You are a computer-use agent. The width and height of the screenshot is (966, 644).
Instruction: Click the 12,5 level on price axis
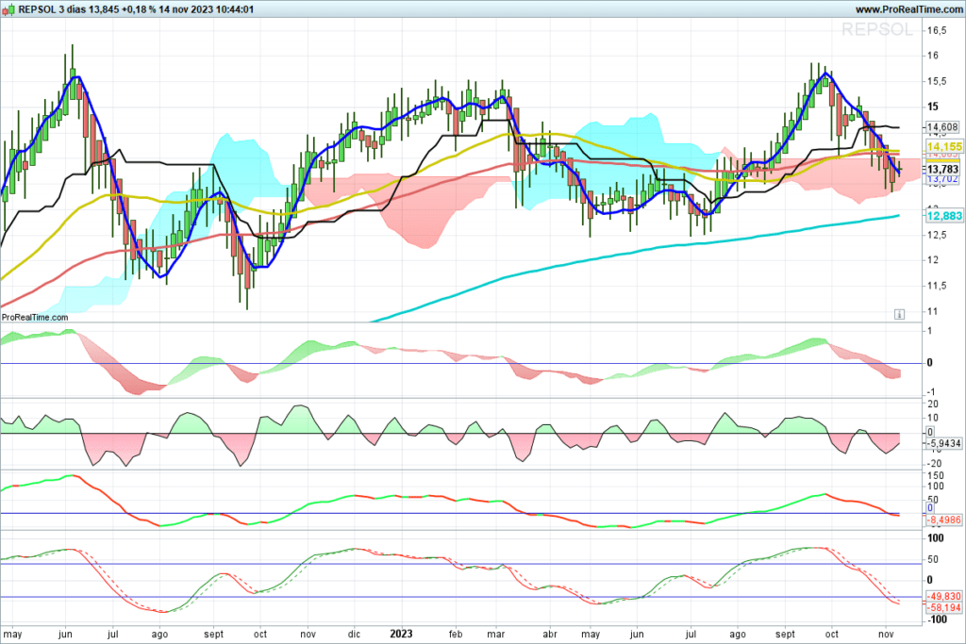tap(937, 235)
